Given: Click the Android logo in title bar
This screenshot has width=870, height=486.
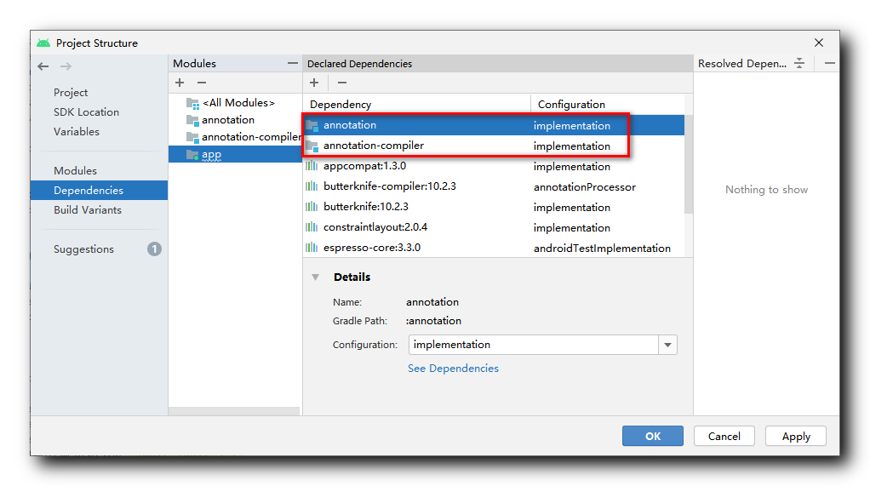Looking at the screenshot, I should 43,43.
